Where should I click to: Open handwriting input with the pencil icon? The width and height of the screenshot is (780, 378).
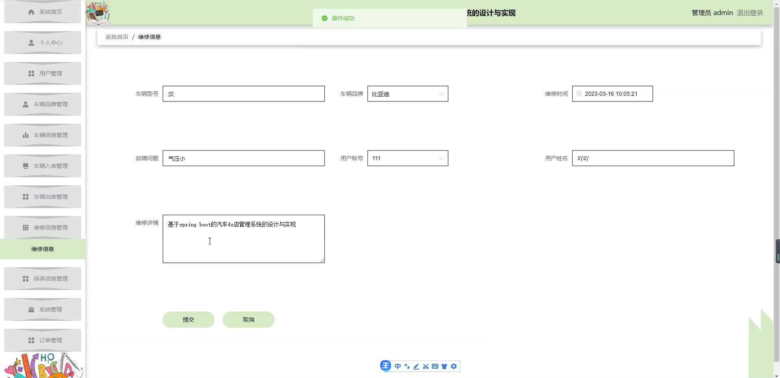pyautogui.click(x=416, y=366)
